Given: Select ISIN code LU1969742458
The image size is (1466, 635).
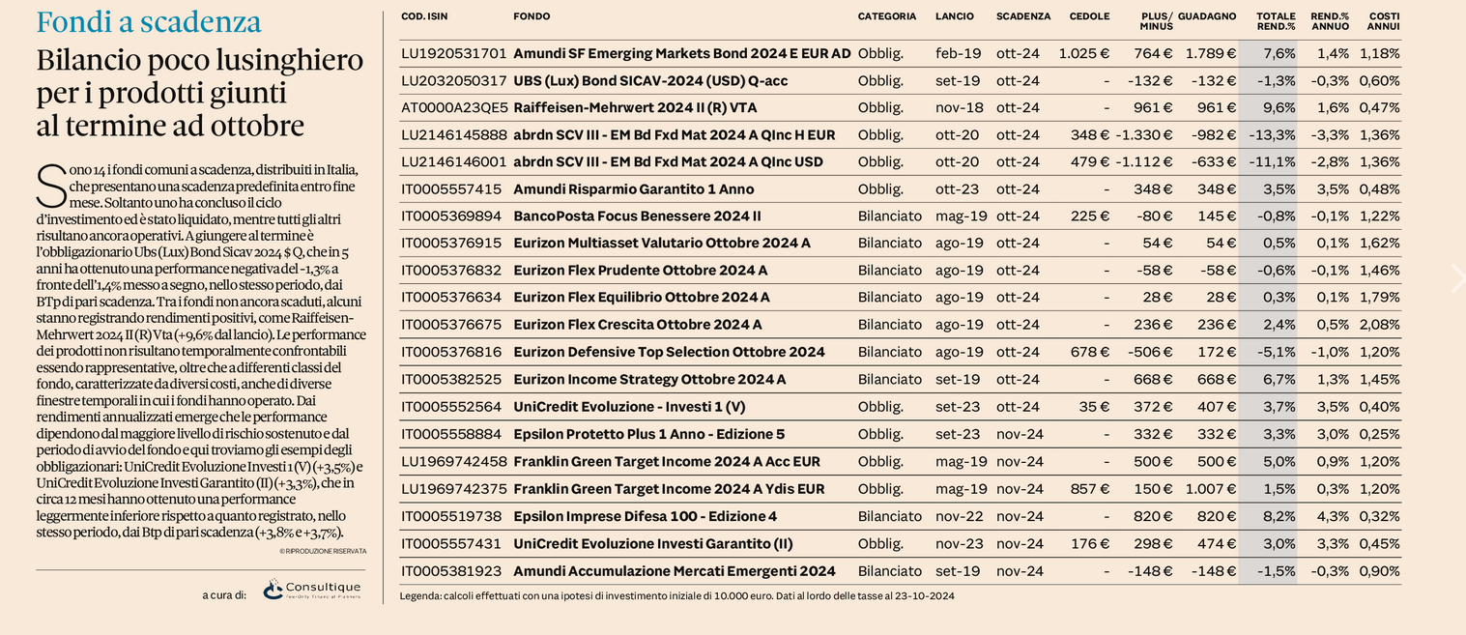Looking at the screenshot, I should point(454,462).
